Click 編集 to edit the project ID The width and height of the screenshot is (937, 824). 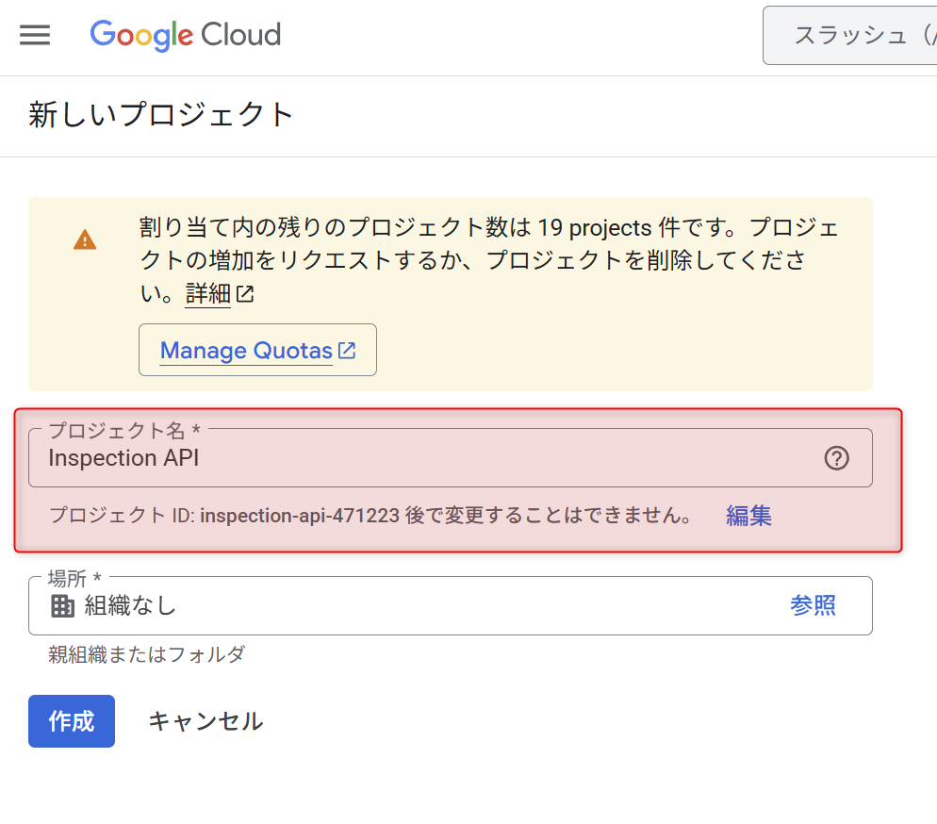point(748,516)
